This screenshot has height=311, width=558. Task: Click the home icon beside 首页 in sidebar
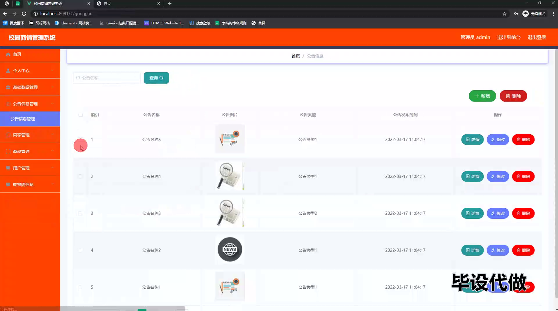[8, 54]
